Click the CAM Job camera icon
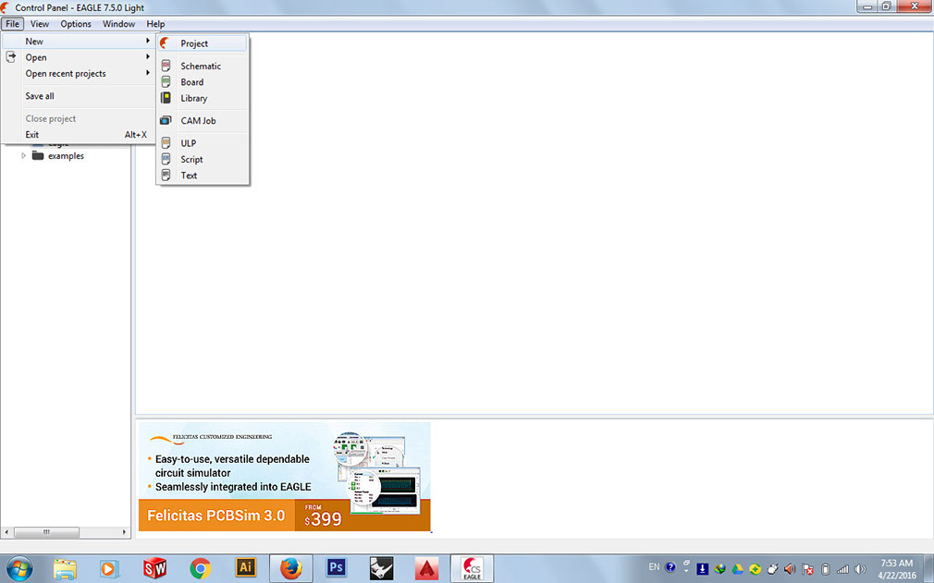This screenshot has width=934, height=583. click(166, 120)
